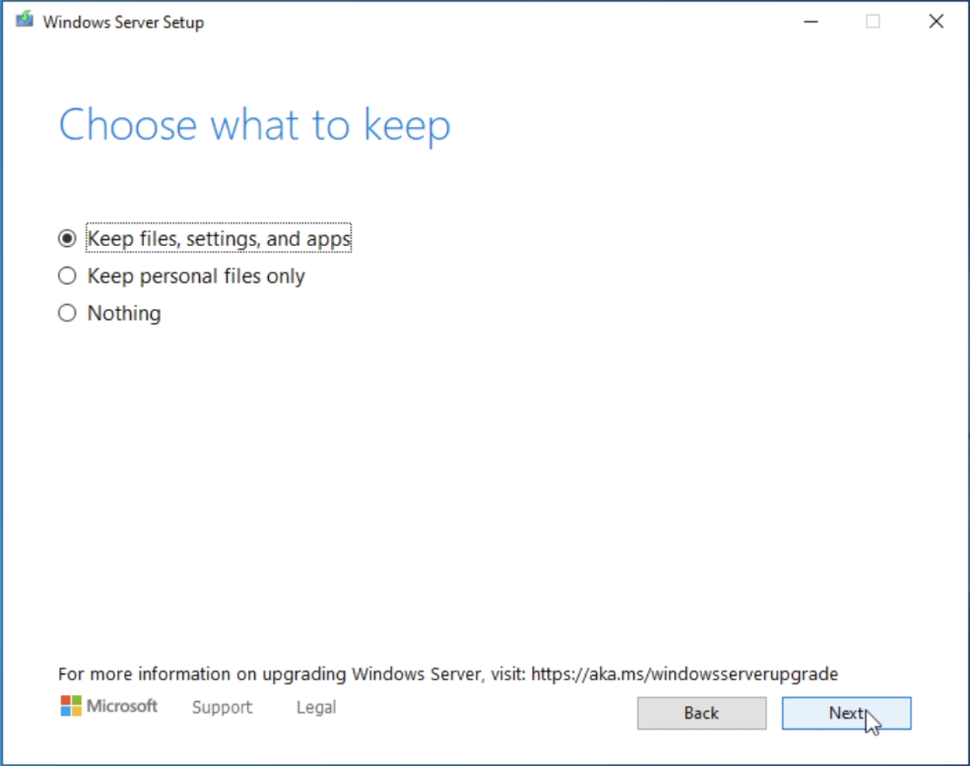The height and width of the screenshot is (766, 970).
Task: Open the Support link
Action: click(x=222, y=707)
